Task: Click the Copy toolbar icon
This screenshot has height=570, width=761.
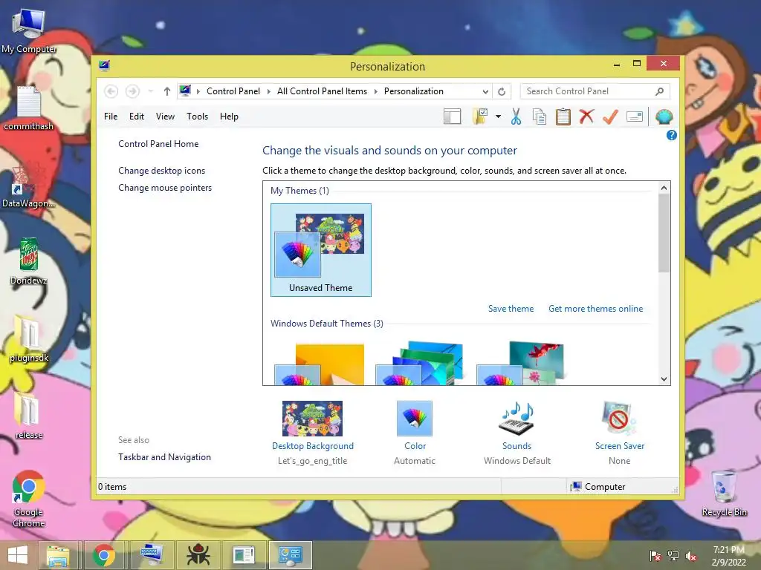Action: point(540,117)
